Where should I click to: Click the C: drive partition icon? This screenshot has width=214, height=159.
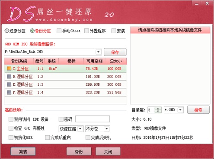(9, 69)
